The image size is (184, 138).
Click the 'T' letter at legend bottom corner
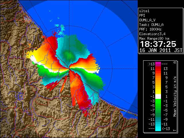click(175, 130)
